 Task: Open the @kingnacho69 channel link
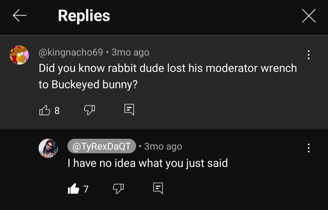(71, 52)
